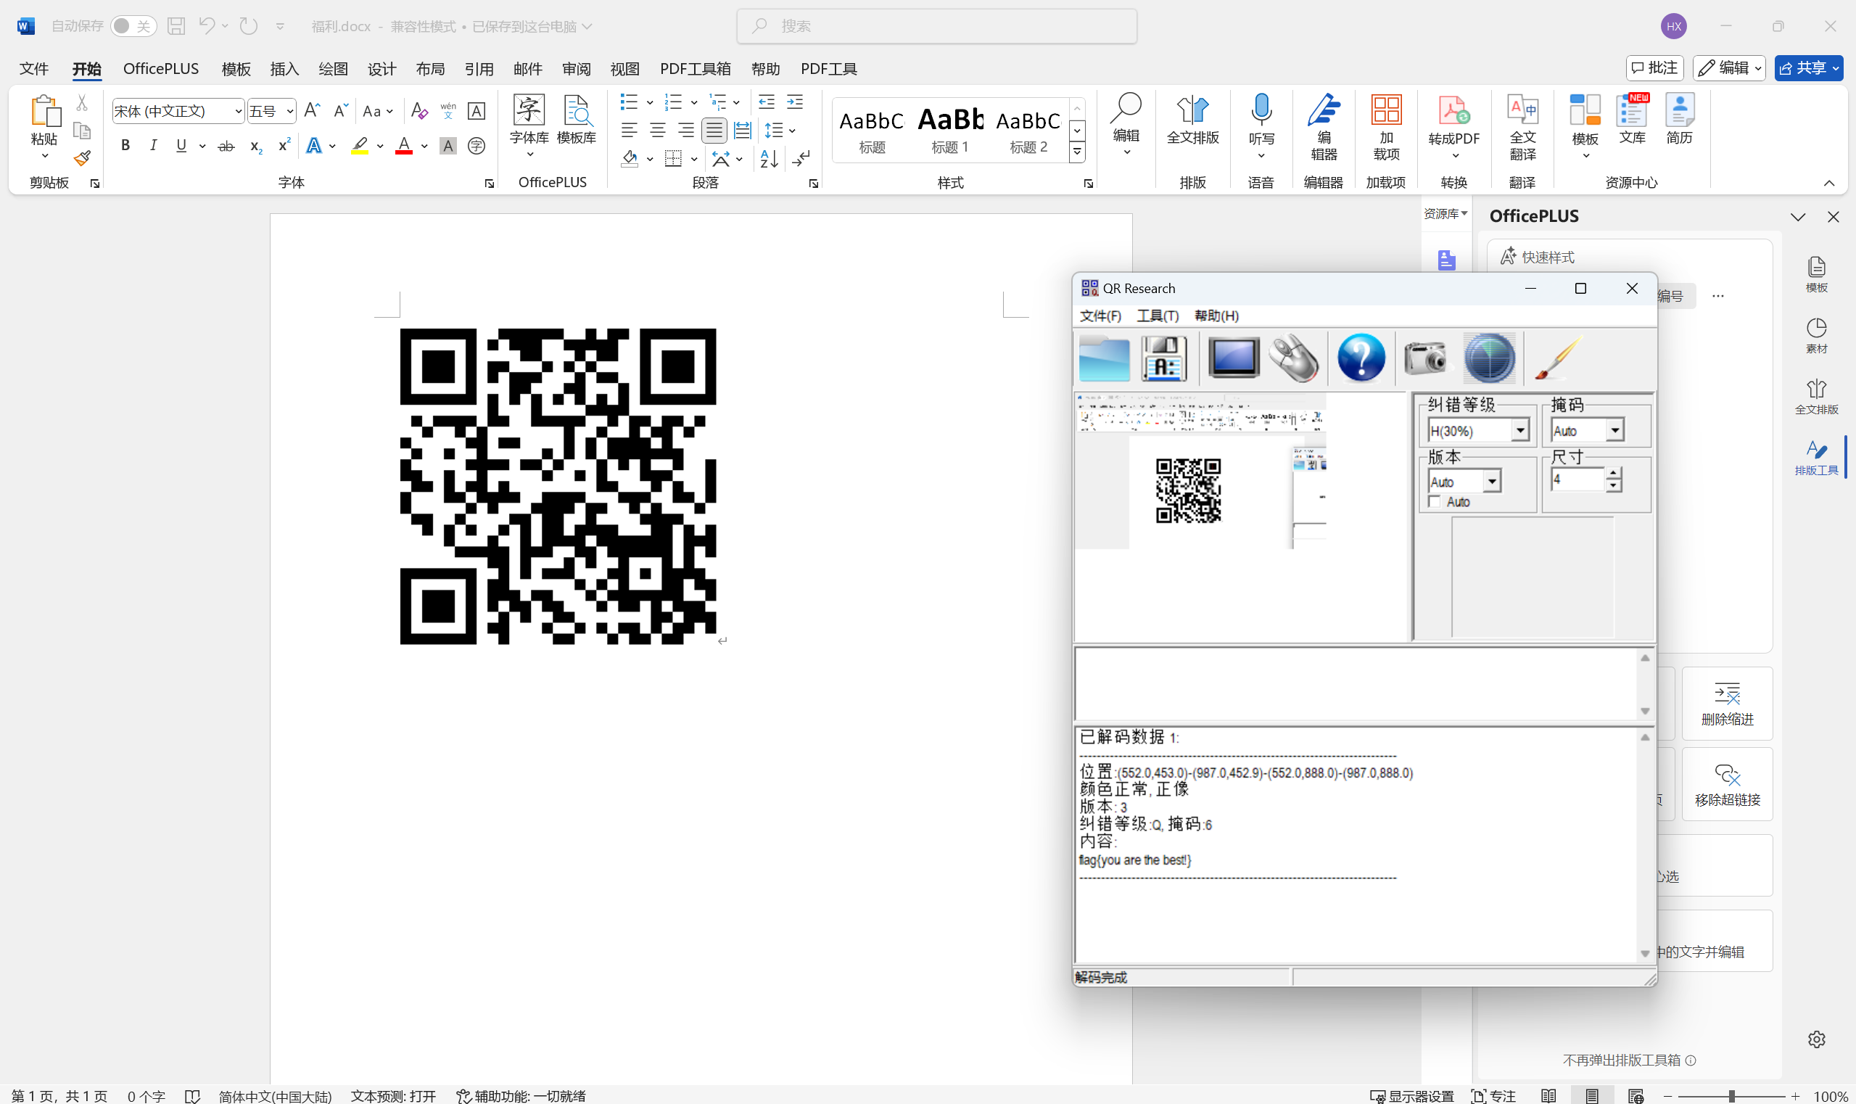Apply strikethrough formatting
Image resolution: width=1856 pixels, height=1104 pixels.
[226, 146]
